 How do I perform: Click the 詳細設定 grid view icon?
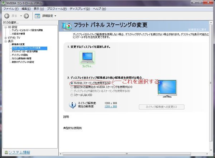[x=37, y=16]
